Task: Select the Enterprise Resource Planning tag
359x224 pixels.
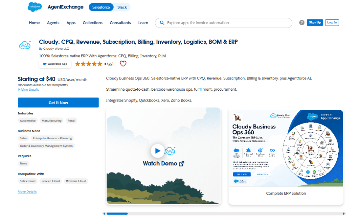Action: point(52,138)
